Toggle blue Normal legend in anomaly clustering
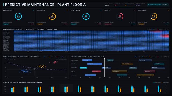The height and width of the screenshot is (96, 172). [46, 57]
